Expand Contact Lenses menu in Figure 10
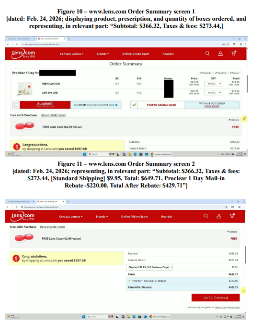 [72, 54]
